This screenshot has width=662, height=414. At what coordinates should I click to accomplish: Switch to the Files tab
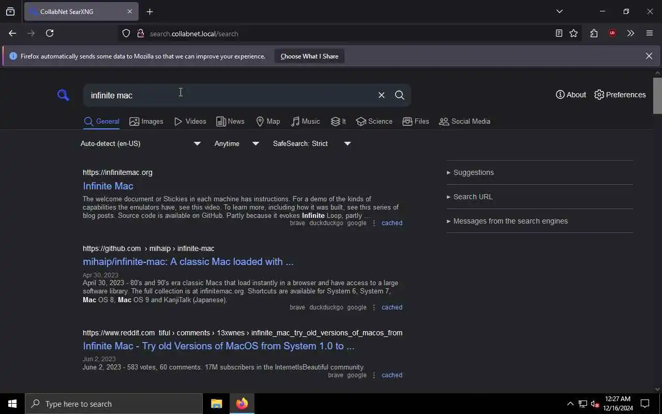click(x=416, y=122)
